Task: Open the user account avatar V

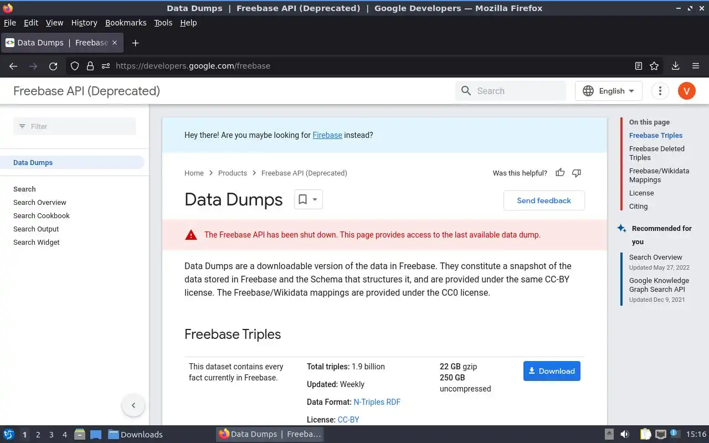Action: [686, 91]
